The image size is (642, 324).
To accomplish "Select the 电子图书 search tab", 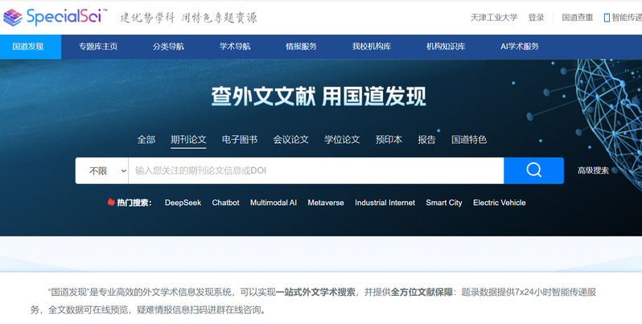I will 240,139.
